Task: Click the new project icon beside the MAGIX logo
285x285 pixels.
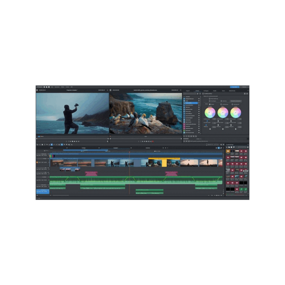Action: (x=44, y=87)
